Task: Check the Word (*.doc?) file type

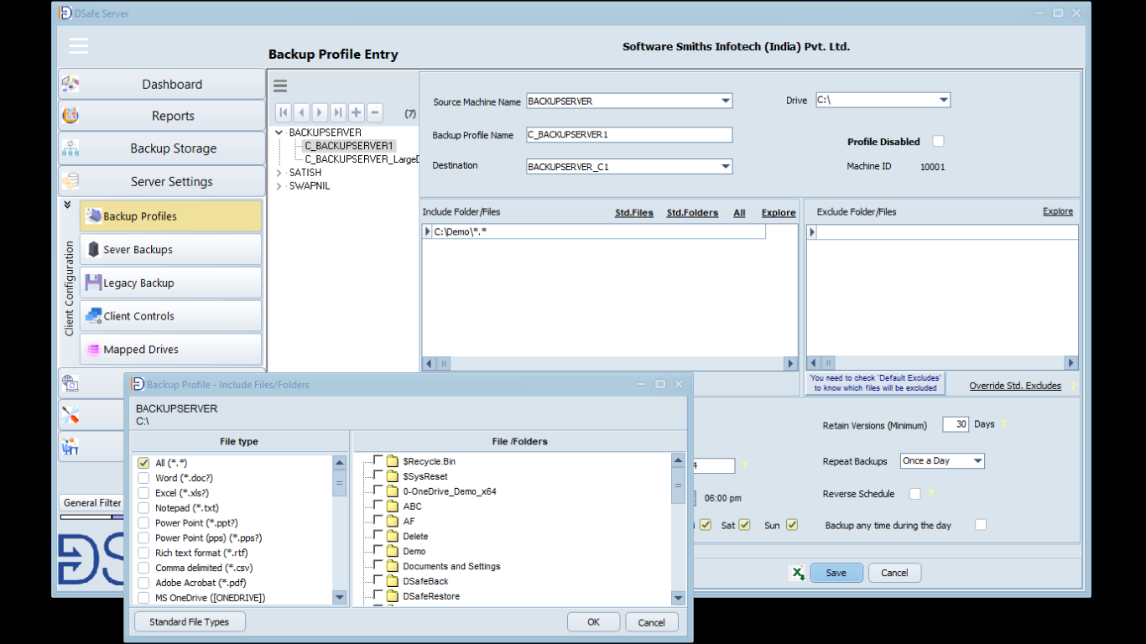Action: coord(143,478)
